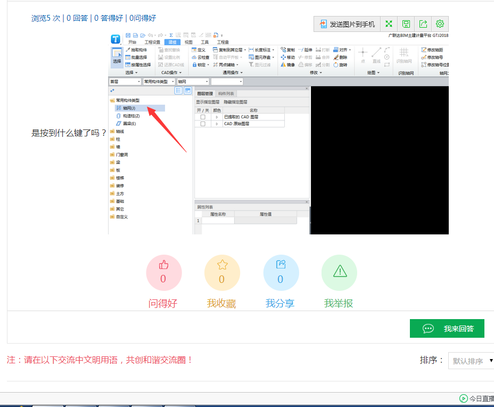494x407 pixels.
Task: Toggle checkbox for CAD 原始图层
Action: pos(203,124)
